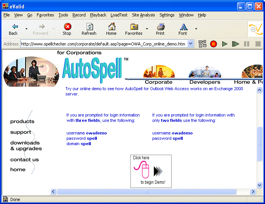265x204 pixels.
Task: Click 'for Corporations' heading text
Action: point(79,53)
